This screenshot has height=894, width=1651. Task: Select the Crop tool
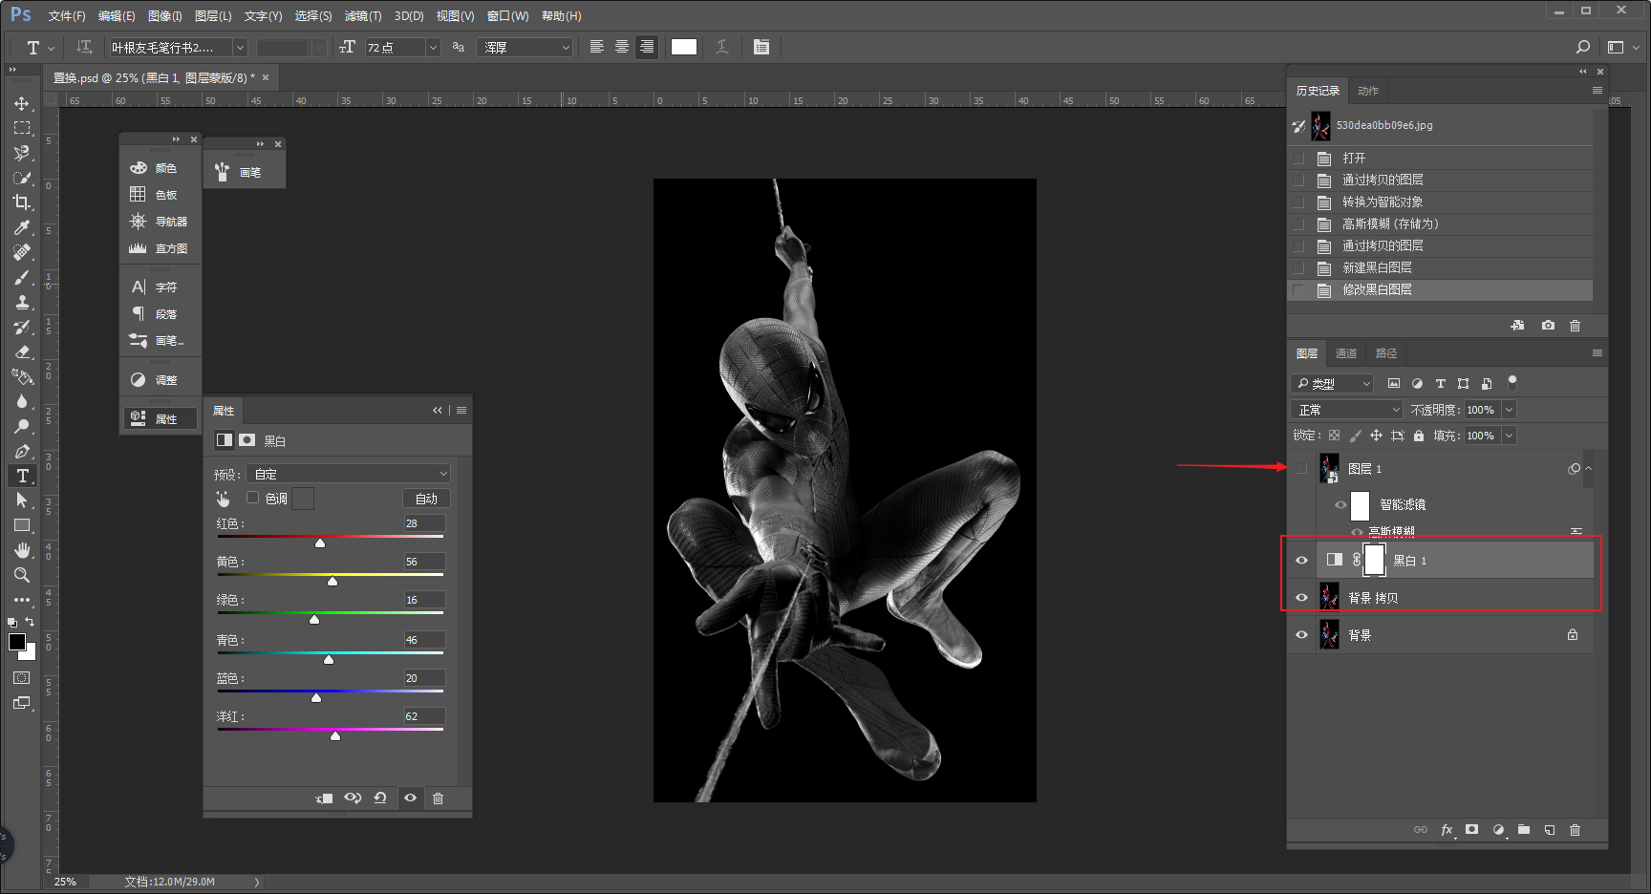tap(21, 202)
